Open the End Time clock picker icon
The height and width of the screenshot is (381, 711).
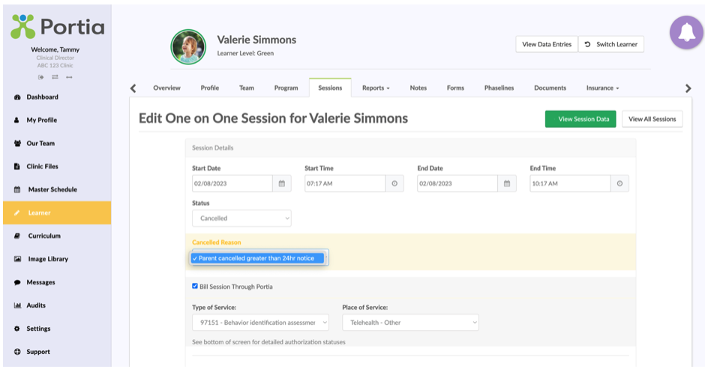tap(619, 183)
